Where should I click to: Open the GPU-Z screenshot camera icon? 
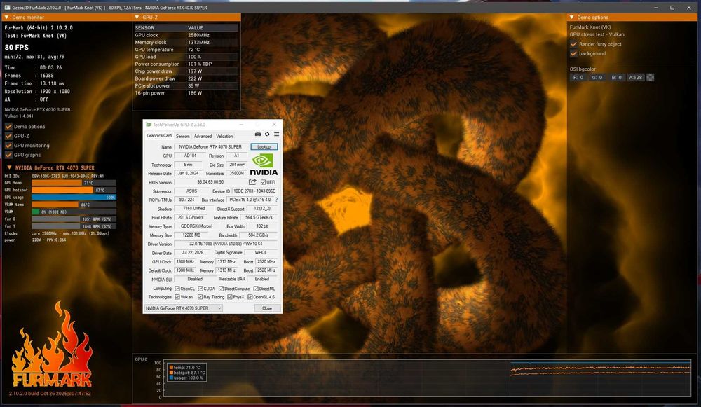coord(257,134)
